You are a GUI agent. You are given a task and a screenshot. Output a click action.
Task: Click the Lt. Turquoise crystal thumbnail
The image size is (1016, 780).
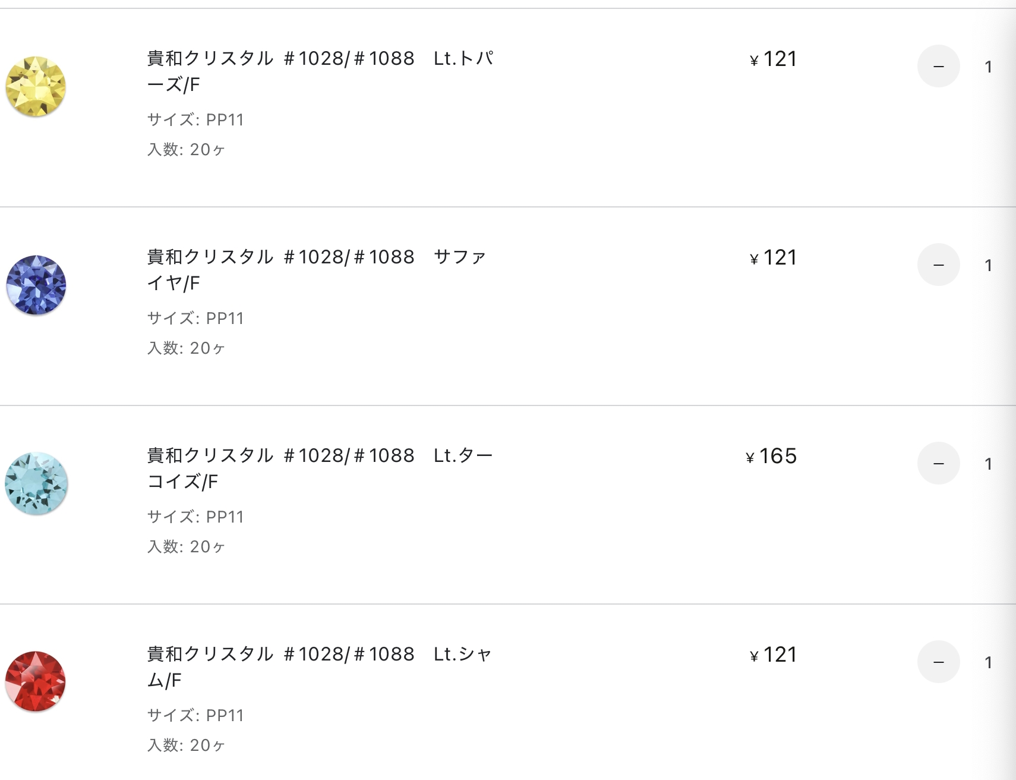click(36, 483)
